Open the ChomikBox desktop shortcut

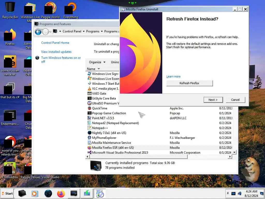pyautogui.click(x=10, y=170)
